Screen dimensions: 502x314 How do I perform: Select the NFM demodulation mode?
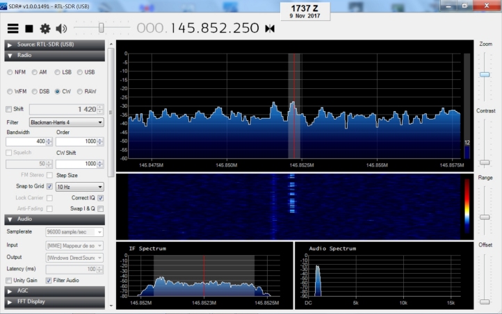click(x=10, y=72)
